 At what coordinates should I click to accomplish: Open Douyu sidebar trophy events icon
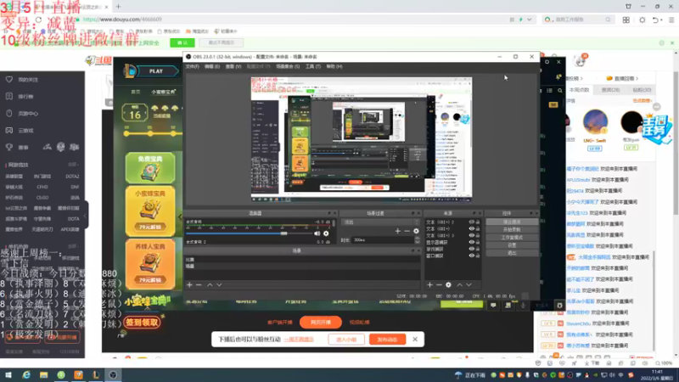(9, 147)
